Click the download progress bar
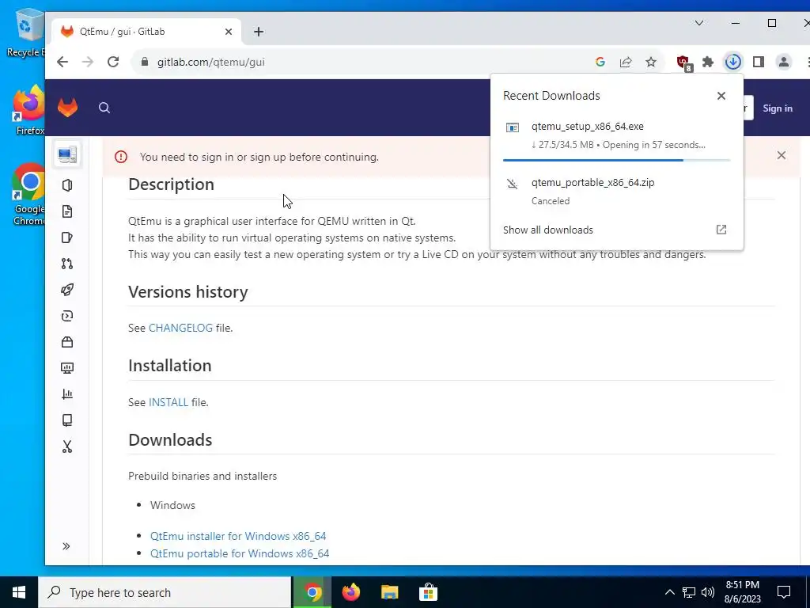The image size is (810, 608). pyautogui.click(x=616, y=160)
